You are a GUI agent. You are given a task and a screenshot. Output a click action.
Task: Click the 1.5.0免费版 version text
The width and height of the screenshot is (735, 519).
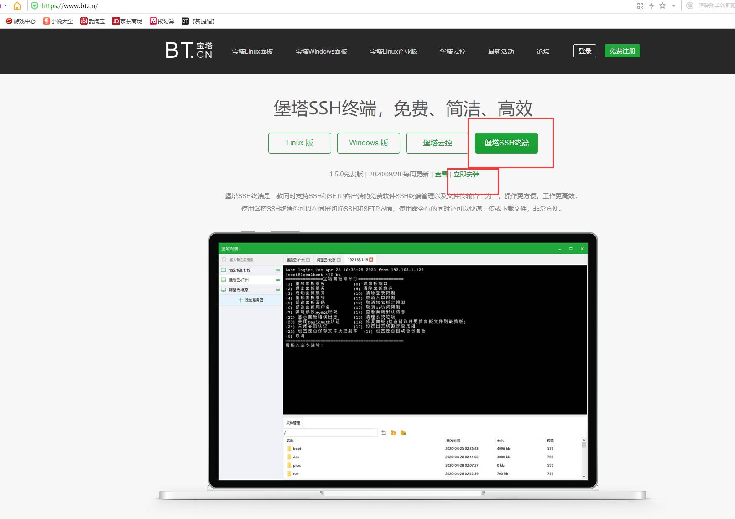346,174
